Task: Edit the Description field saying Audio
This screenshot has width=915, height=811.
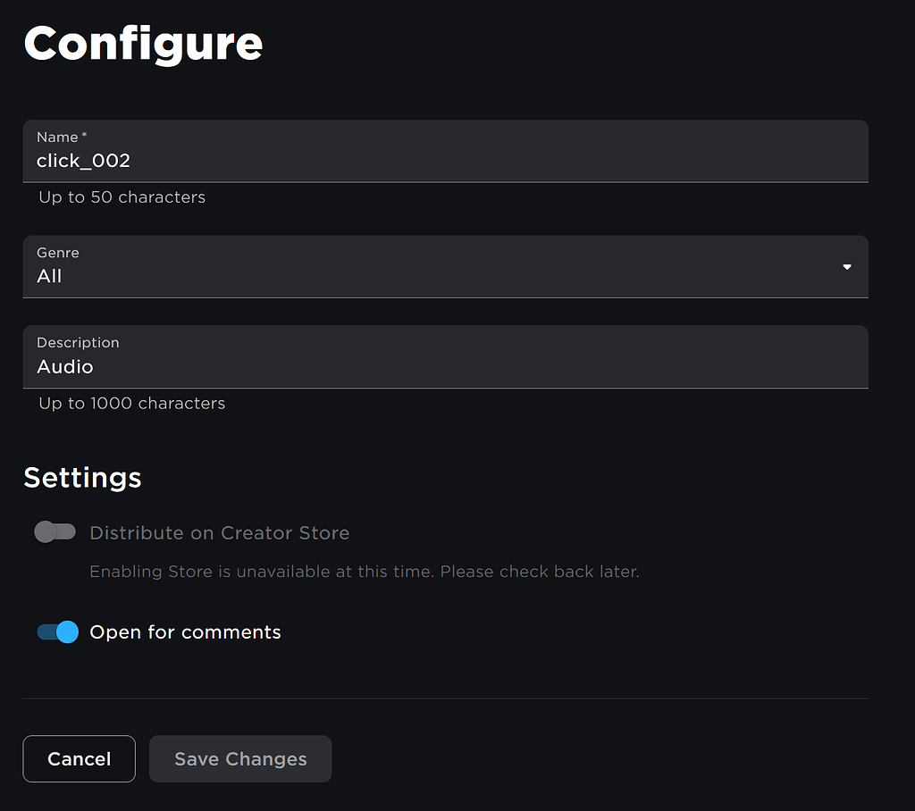Action: [446, 366]
